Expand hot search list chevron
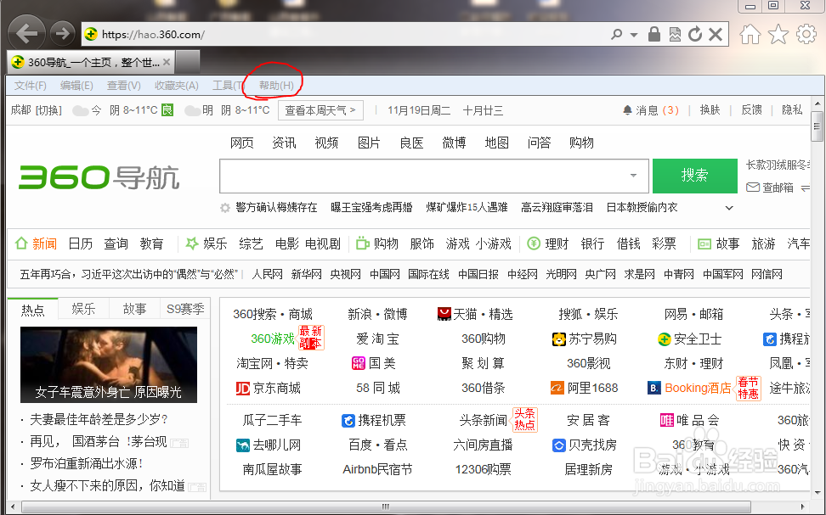Screen dimensions: 826x515 pos(729,208)
